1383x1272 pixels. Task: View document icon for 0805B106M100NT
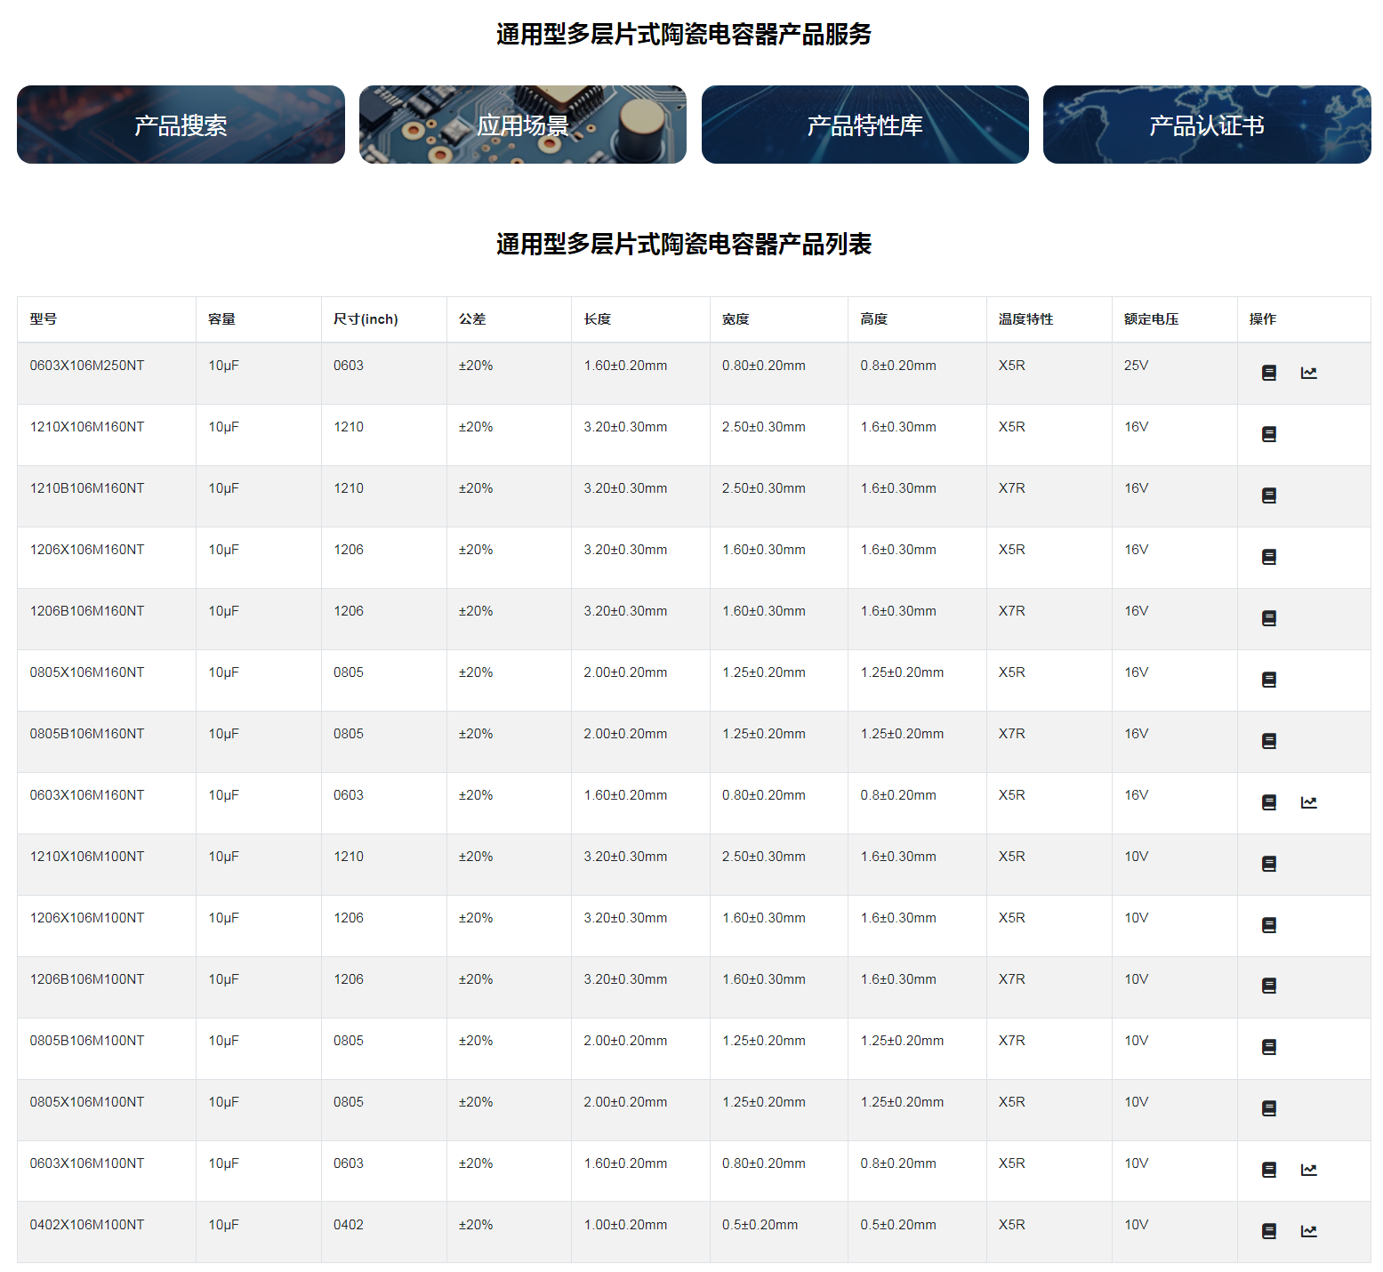tap(1268, 1047)
